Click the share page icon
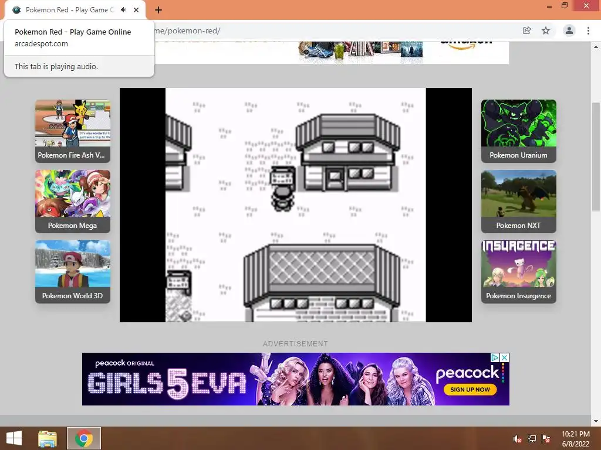Viewport: 601px width, 450px height. pos(527,30)
